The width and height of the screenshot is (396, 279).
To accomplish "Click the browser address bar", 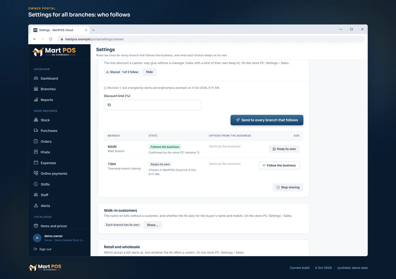I will point(211,39).
